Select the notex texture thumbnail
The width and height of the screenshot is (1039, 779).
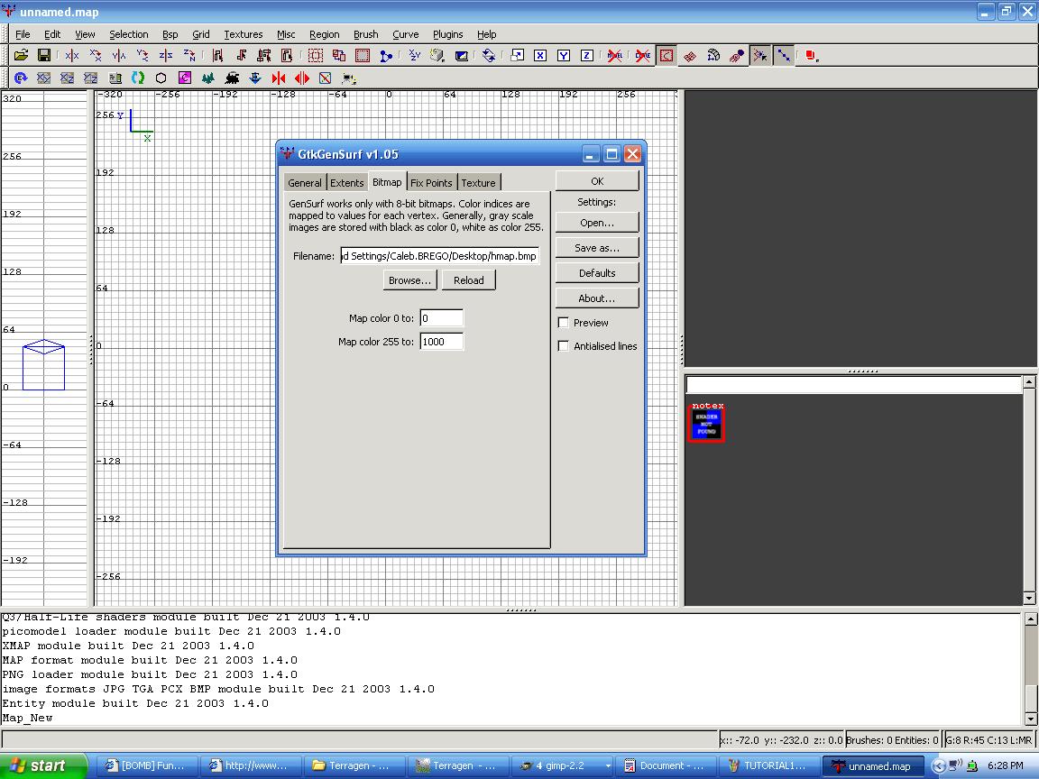tap(706, 426)
